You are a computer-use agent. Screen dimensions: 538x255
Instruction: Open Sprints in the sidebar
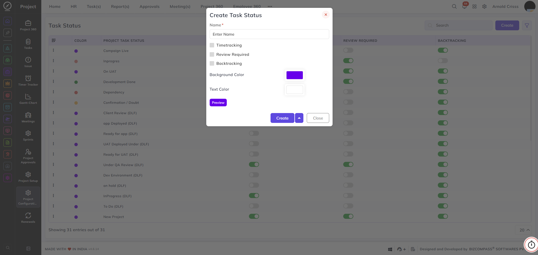coord(28,136)
